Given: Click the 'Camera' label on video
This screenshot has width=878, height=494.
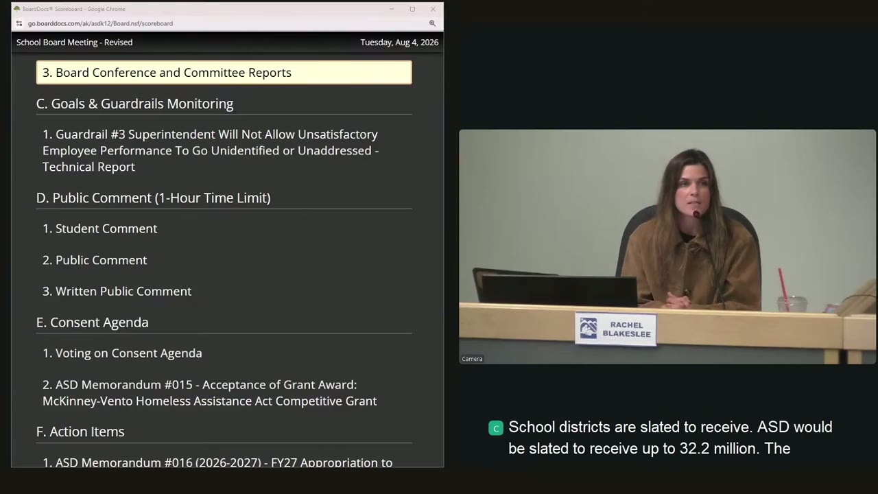Looking at the screenshot, I should (472, 359).
